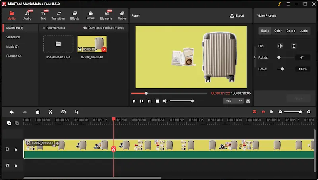The image size is (318, 180).
Task: Open the Transition tab
Action: pos(58,16)
